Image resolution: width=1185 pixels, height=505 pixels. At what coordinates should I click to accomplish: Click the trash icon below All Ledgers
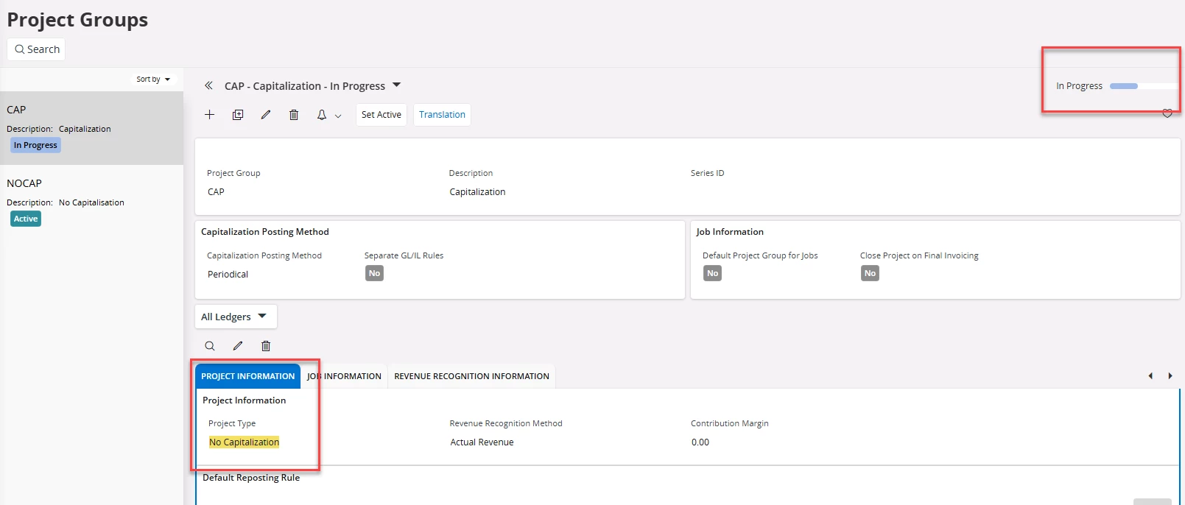[266, 346]
